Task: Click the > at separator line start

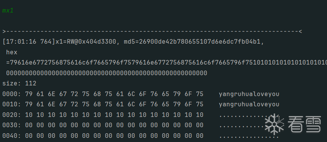Action: pos(4,32)
